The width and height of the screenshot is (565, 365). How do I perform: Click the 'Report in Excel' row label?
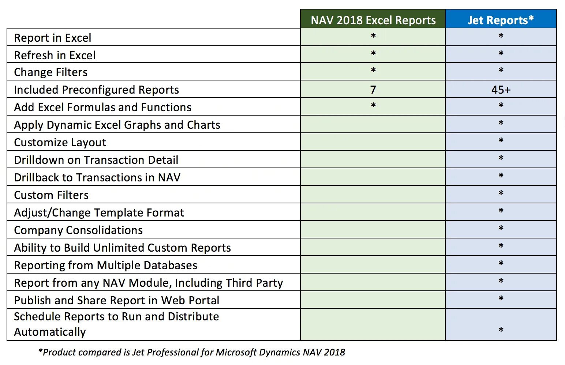pos(53,38)
